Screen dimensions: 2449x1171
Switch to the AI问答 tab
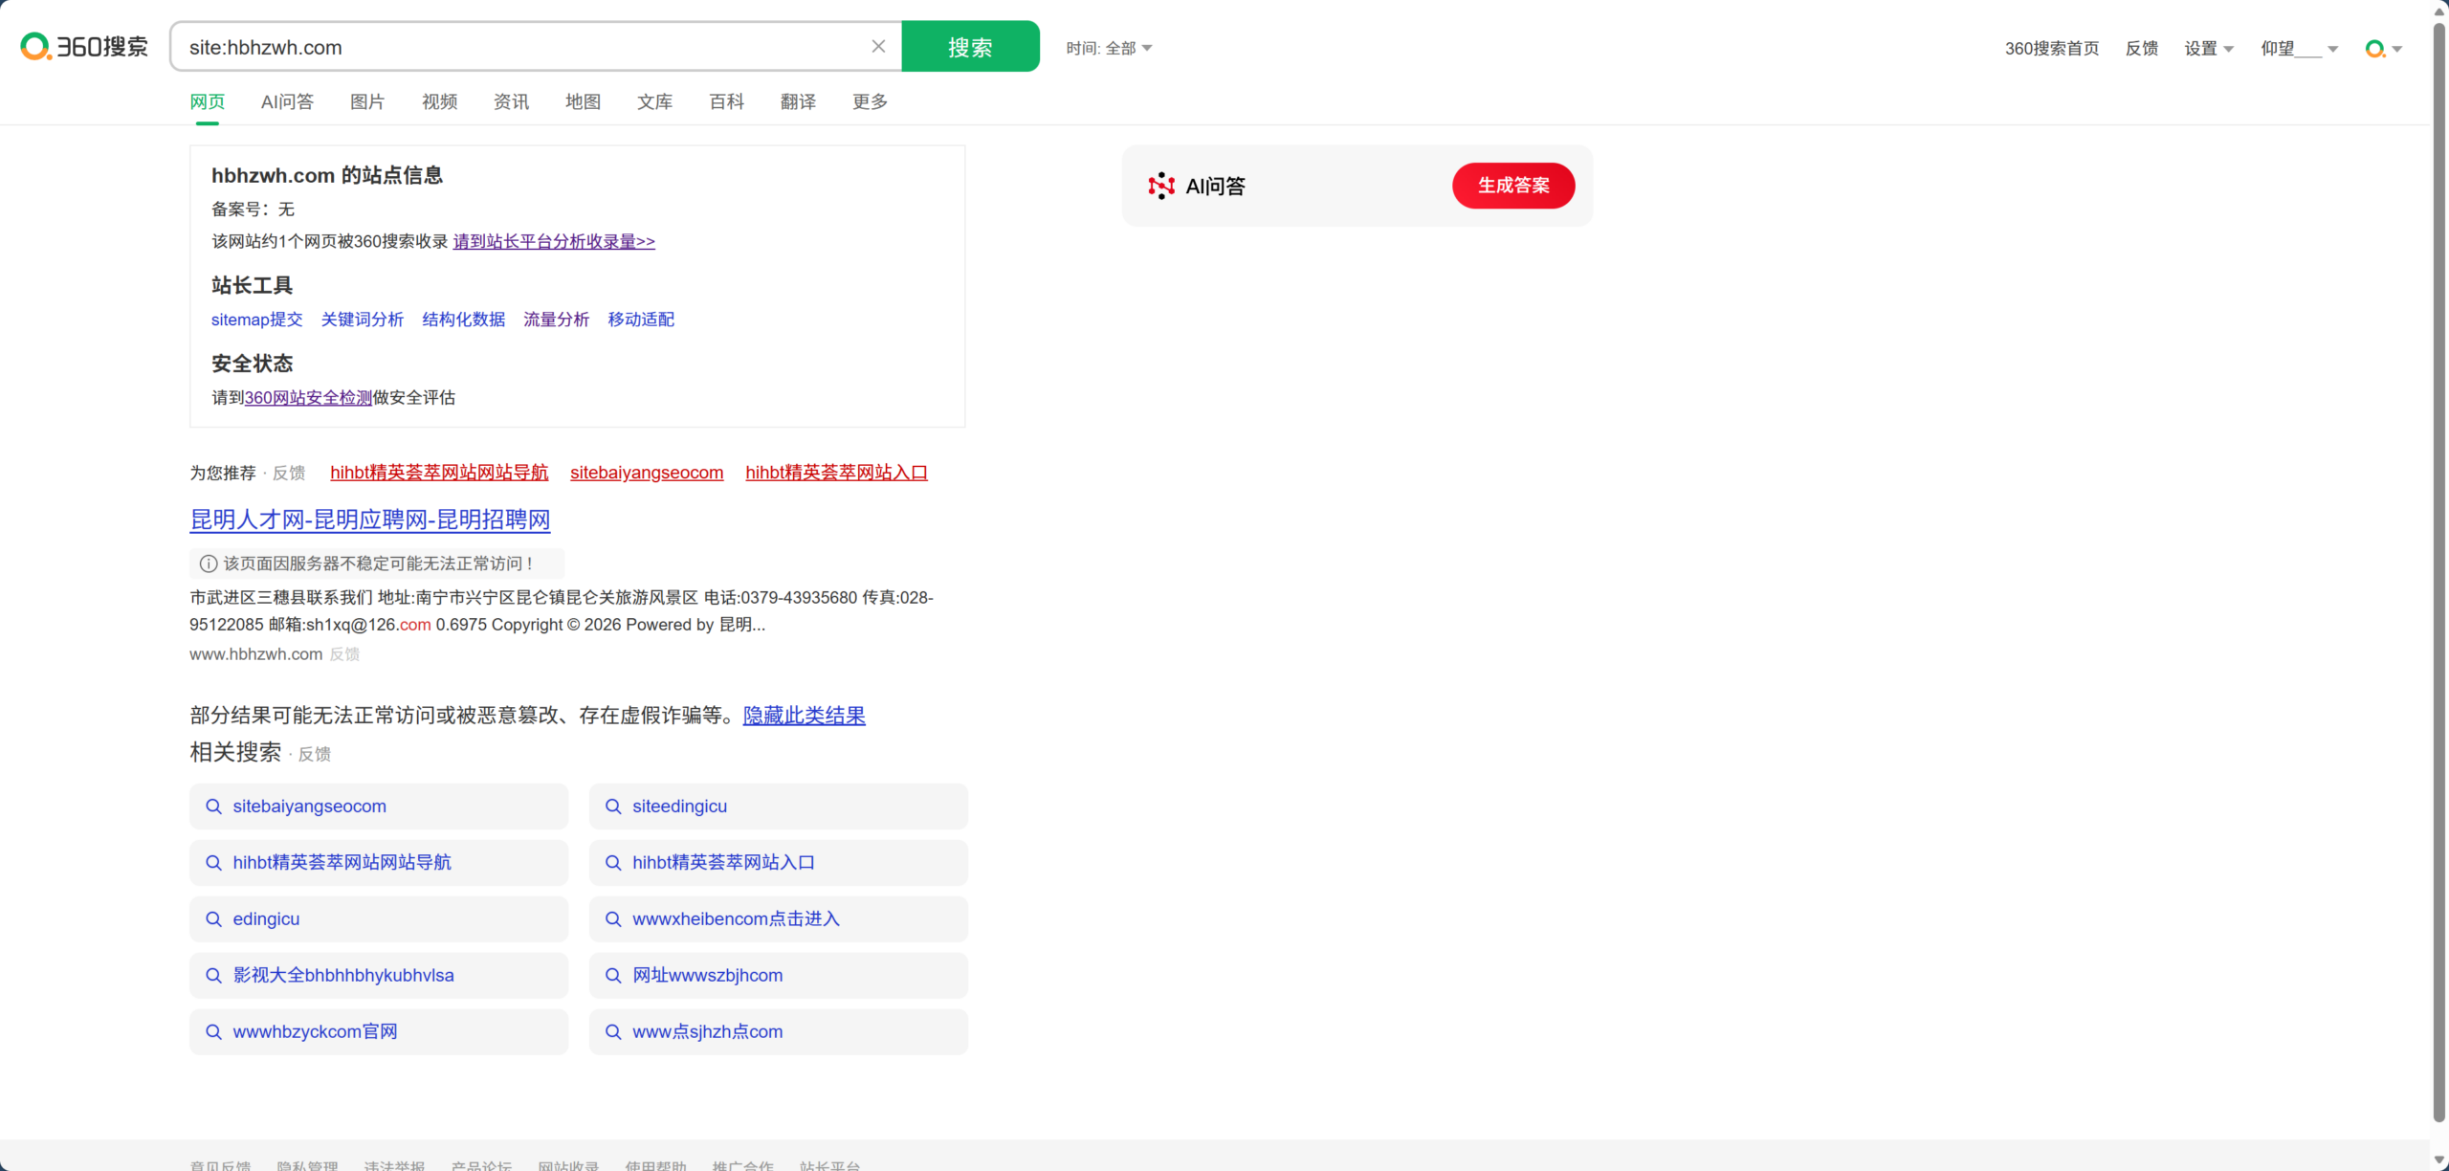tap(287, 101)
